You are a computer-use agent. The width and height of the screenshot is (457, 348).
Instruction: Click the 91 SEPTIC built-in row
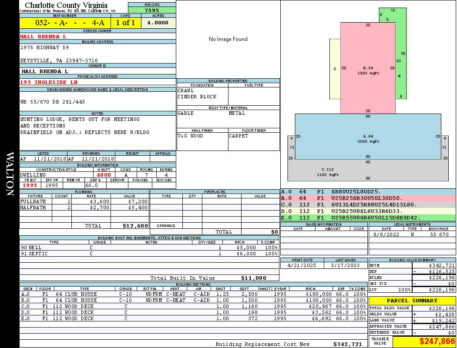click(149, 254)
